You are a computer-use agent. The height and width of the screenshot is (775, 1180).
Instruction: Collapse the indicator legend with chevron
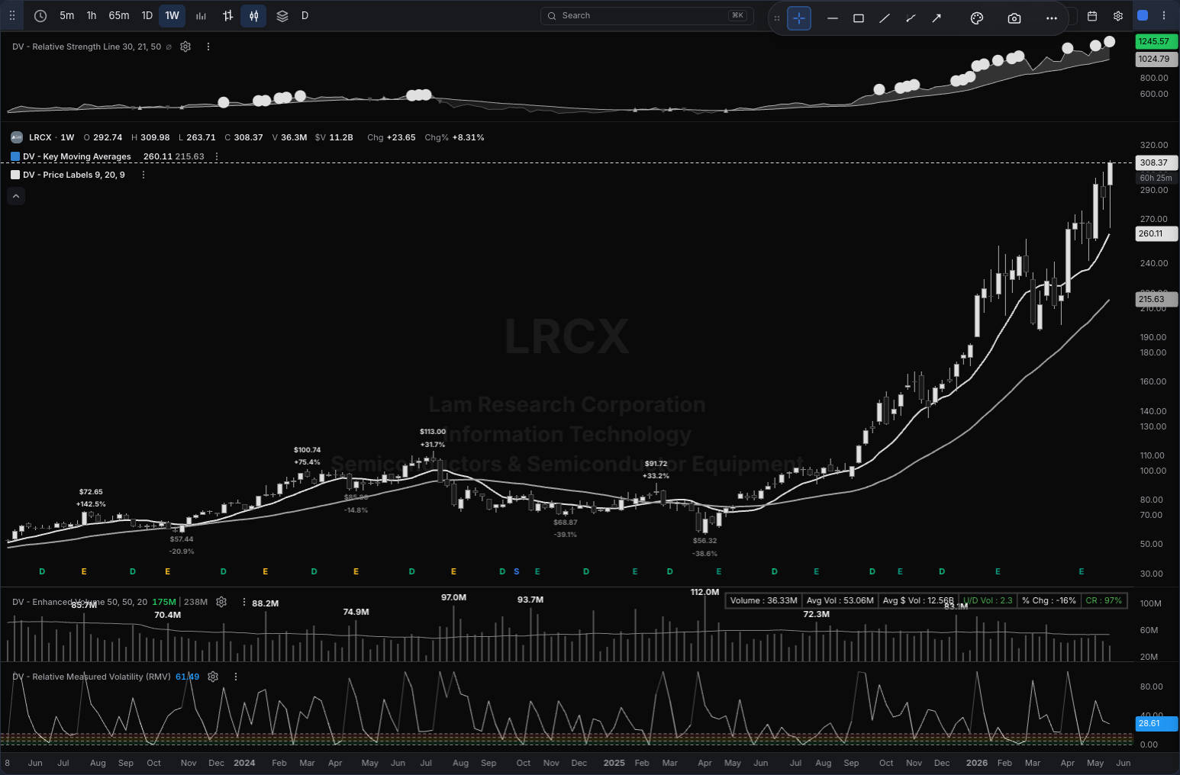click(16, 196)
